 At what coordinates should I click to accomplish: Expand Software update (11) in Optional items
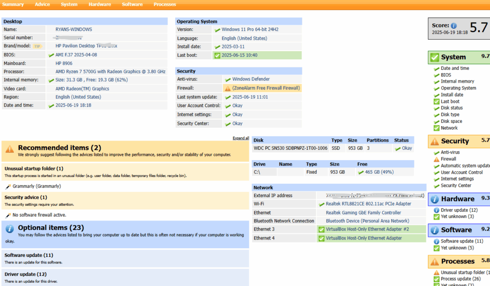tap(125, 258)
